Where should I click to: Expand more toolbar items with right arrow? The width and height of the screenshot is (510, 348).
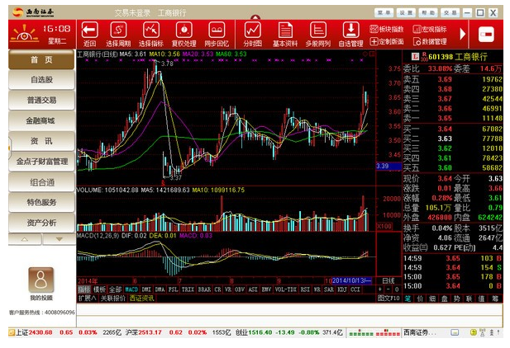(x=462, y=34)
